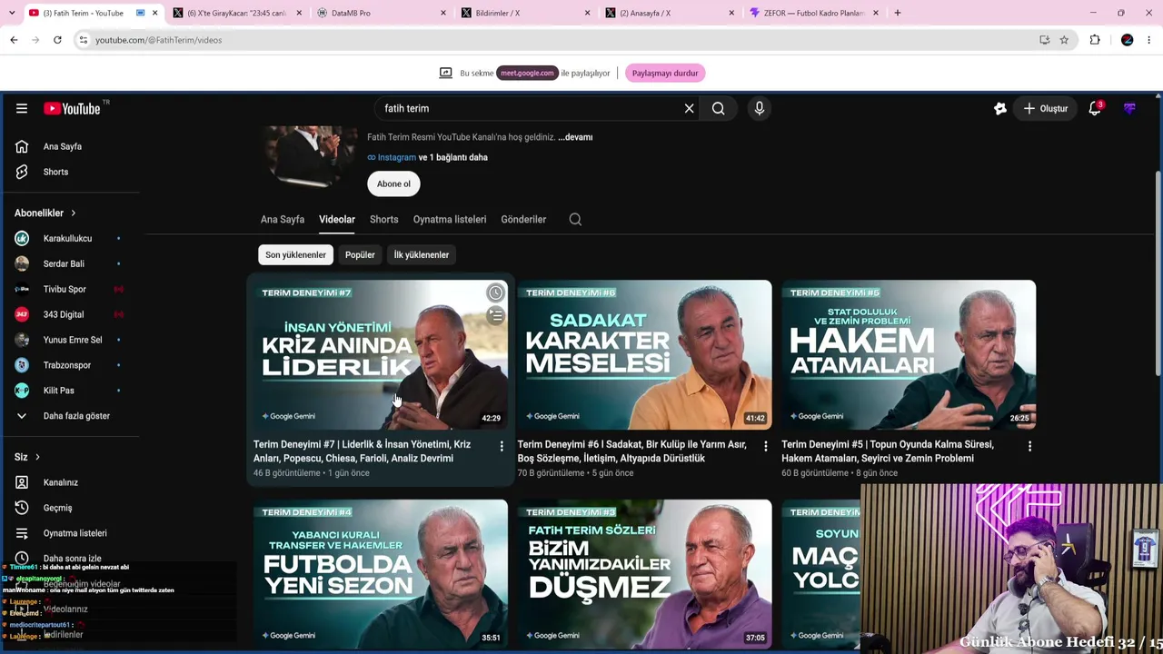The width and height of the screenshot is (1163, 654).
Task: Open the Serdar Bali subscription channel
Action: tap(64, 263)
